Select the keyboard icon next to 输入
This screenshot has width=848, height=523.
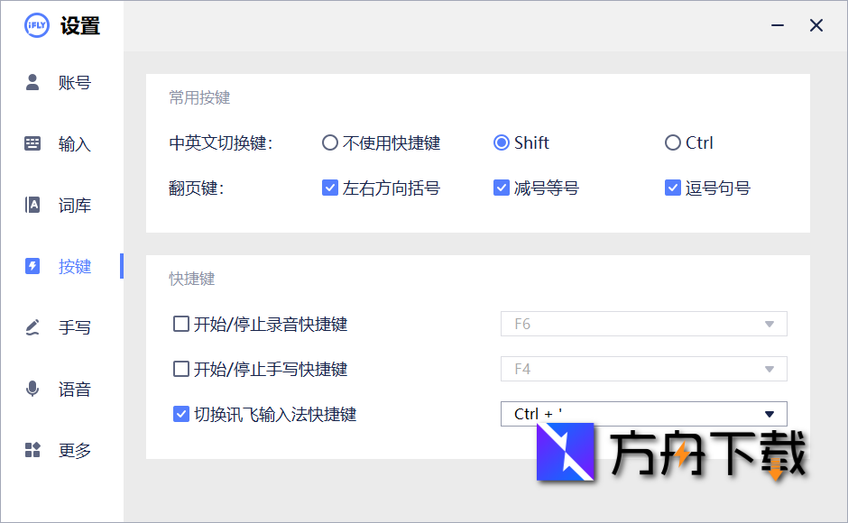tap(33, 143)
